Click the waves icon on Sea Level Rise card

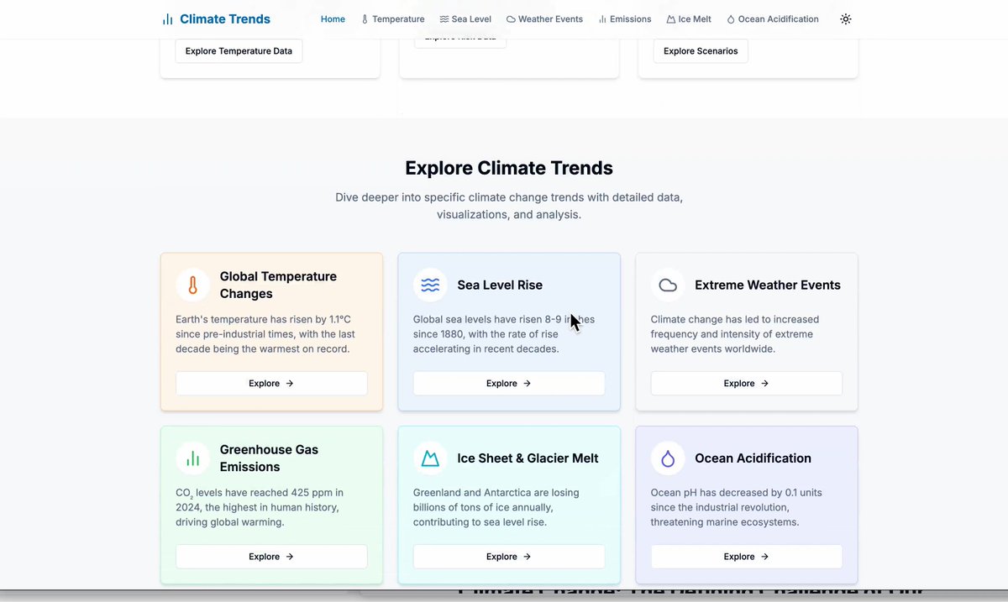(x=430, y=285)
